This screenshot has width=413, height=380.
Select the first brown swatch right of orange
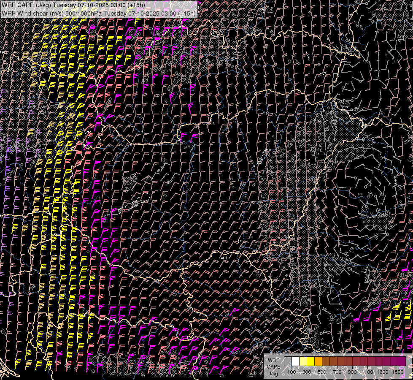(x=326, y=361)
